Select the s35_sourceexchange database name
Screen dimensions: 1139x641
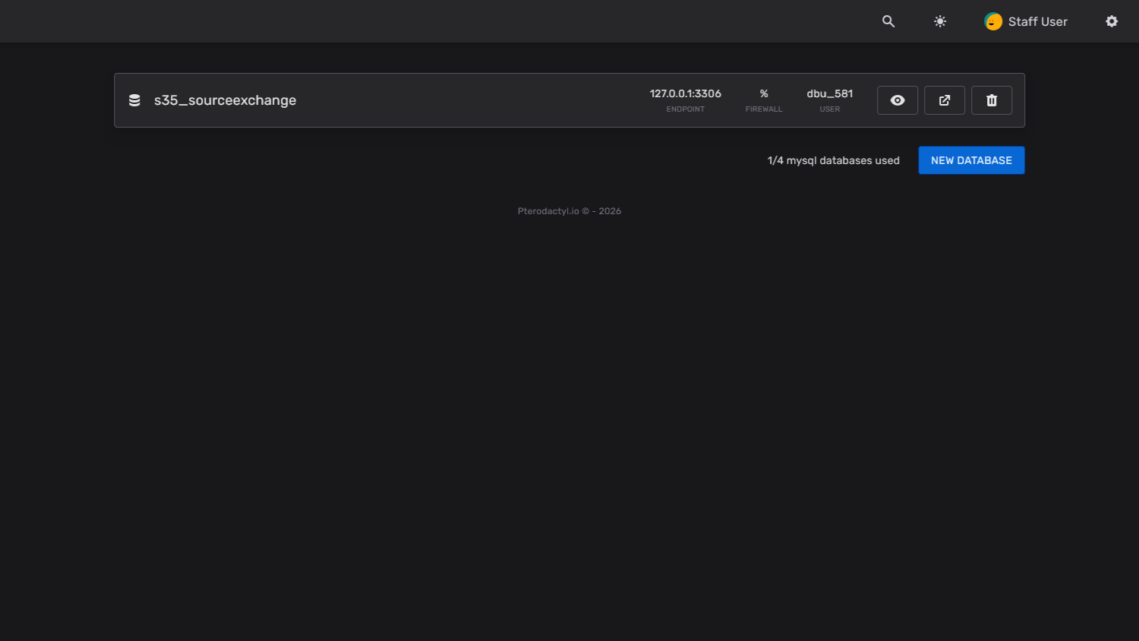[225, 100]
